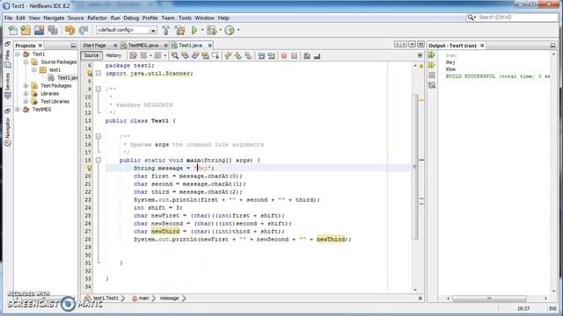
Task: Click the main breadcrumb in navigation bar
Action: point(143,298)
